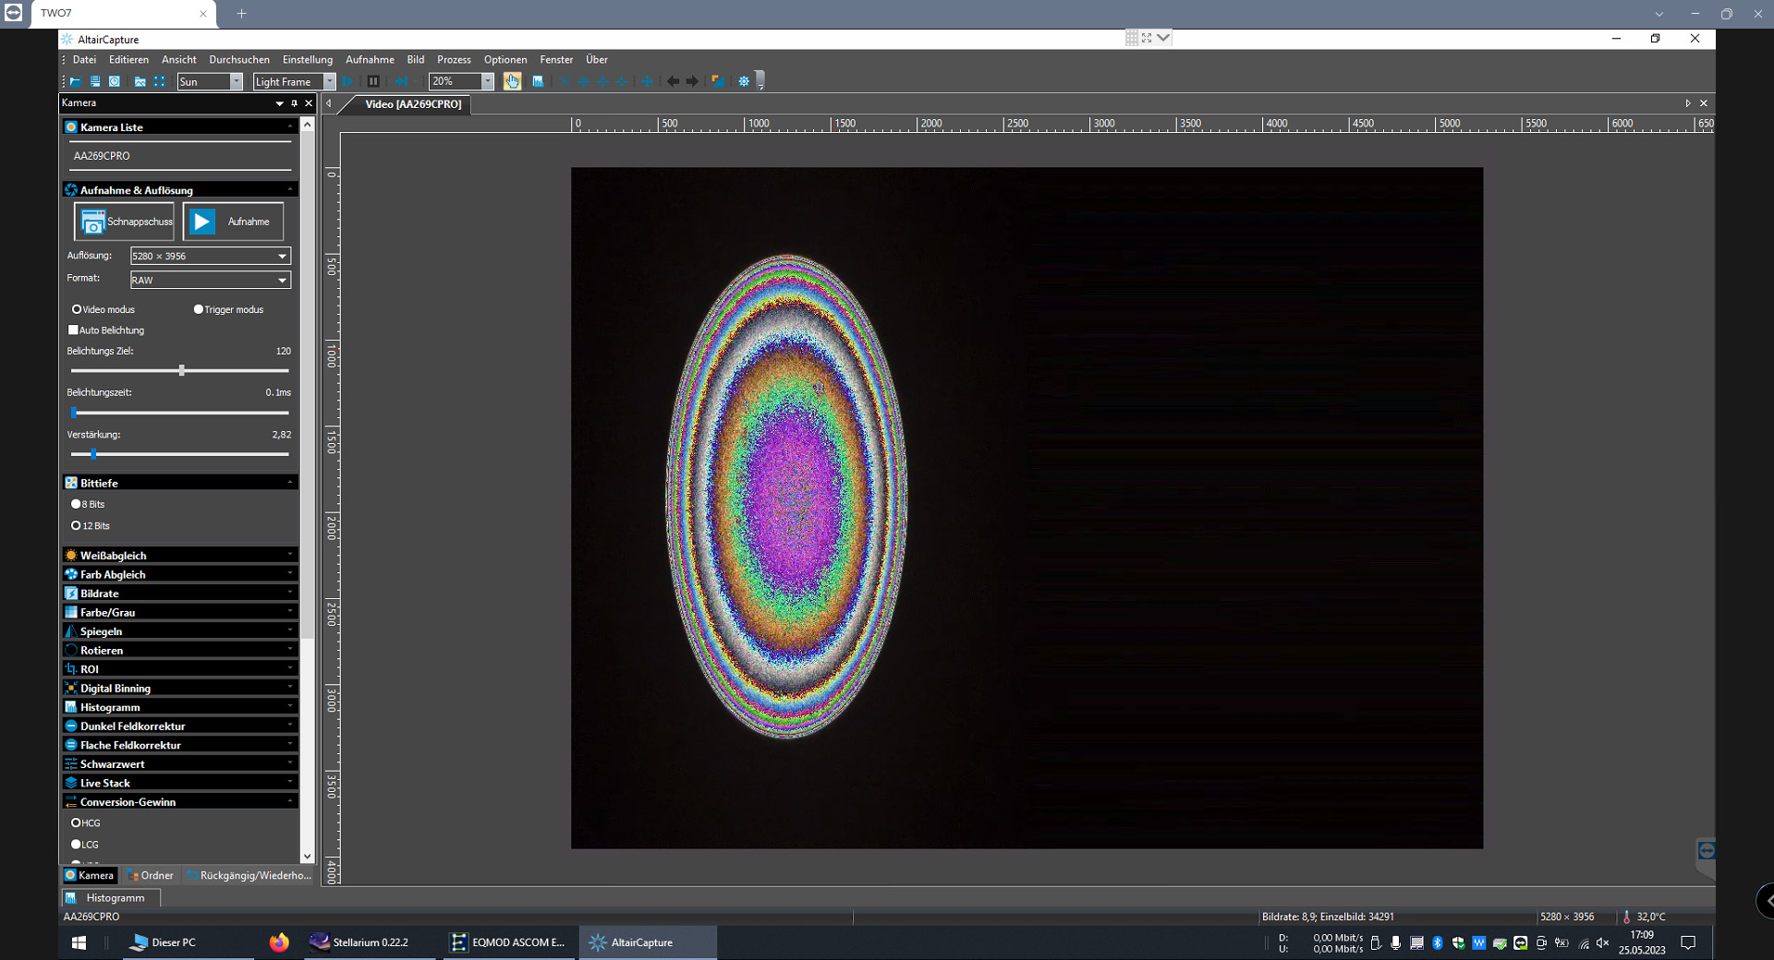Open the Ansicht menu

pyautogui.click(x=178, y=59)
